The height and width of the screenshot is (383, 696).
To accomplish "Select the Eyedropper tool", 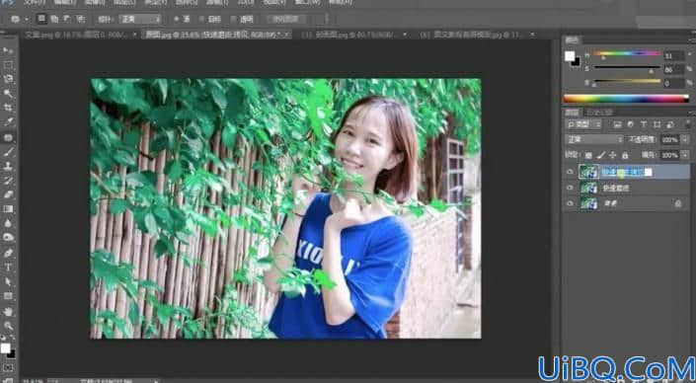I will point(8,121).
